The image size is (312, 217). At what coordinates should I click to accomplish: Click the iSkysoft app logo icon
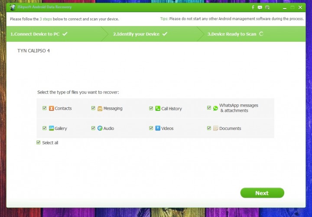(13, 7)
